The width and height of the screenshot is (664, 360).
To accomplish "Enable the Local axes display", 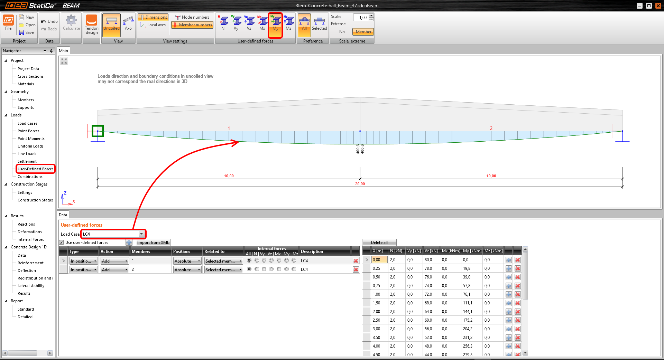I will click(153, 25).
